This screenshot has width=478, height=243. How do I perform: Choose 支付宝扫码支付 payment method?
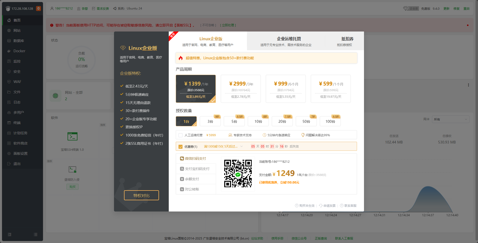[x=196, y=169]
